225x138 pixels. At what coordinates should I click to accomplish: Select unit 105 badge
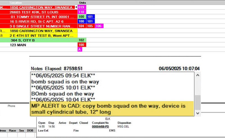tap(90, 26)
